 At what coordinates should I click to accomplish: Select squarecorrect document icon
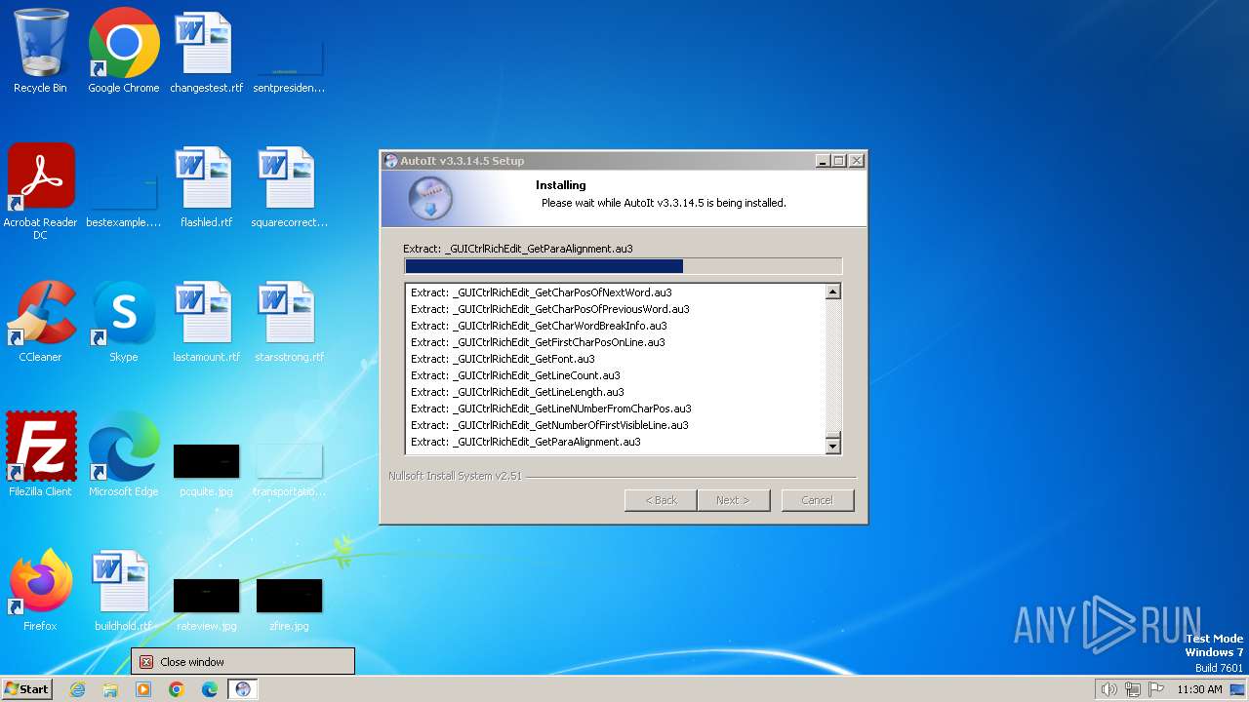289,186
